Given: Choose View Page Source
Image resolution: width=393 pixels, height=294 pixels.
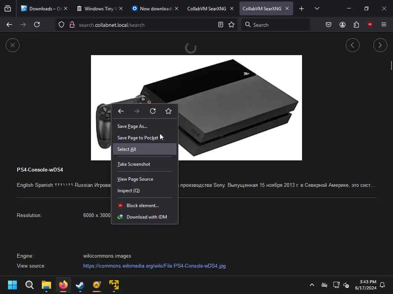Looking at the screenshot, I should pyautogui.click(x=145, y=179).
